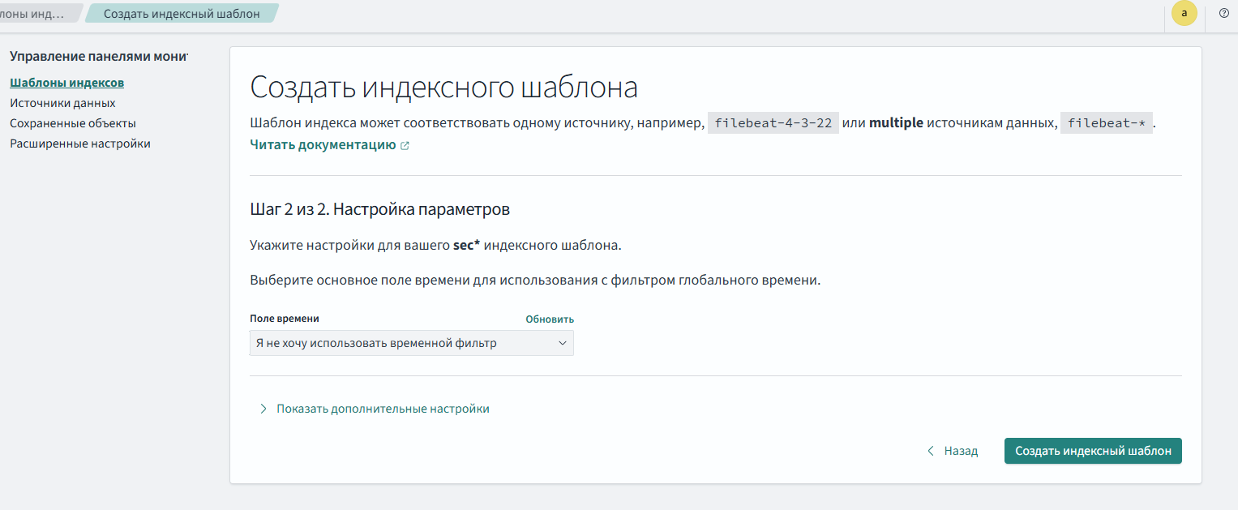Image resolution: width=1238 pixels, height=510 pixels.
Task: Open the Читать документацию link
Action: point(323,145)
